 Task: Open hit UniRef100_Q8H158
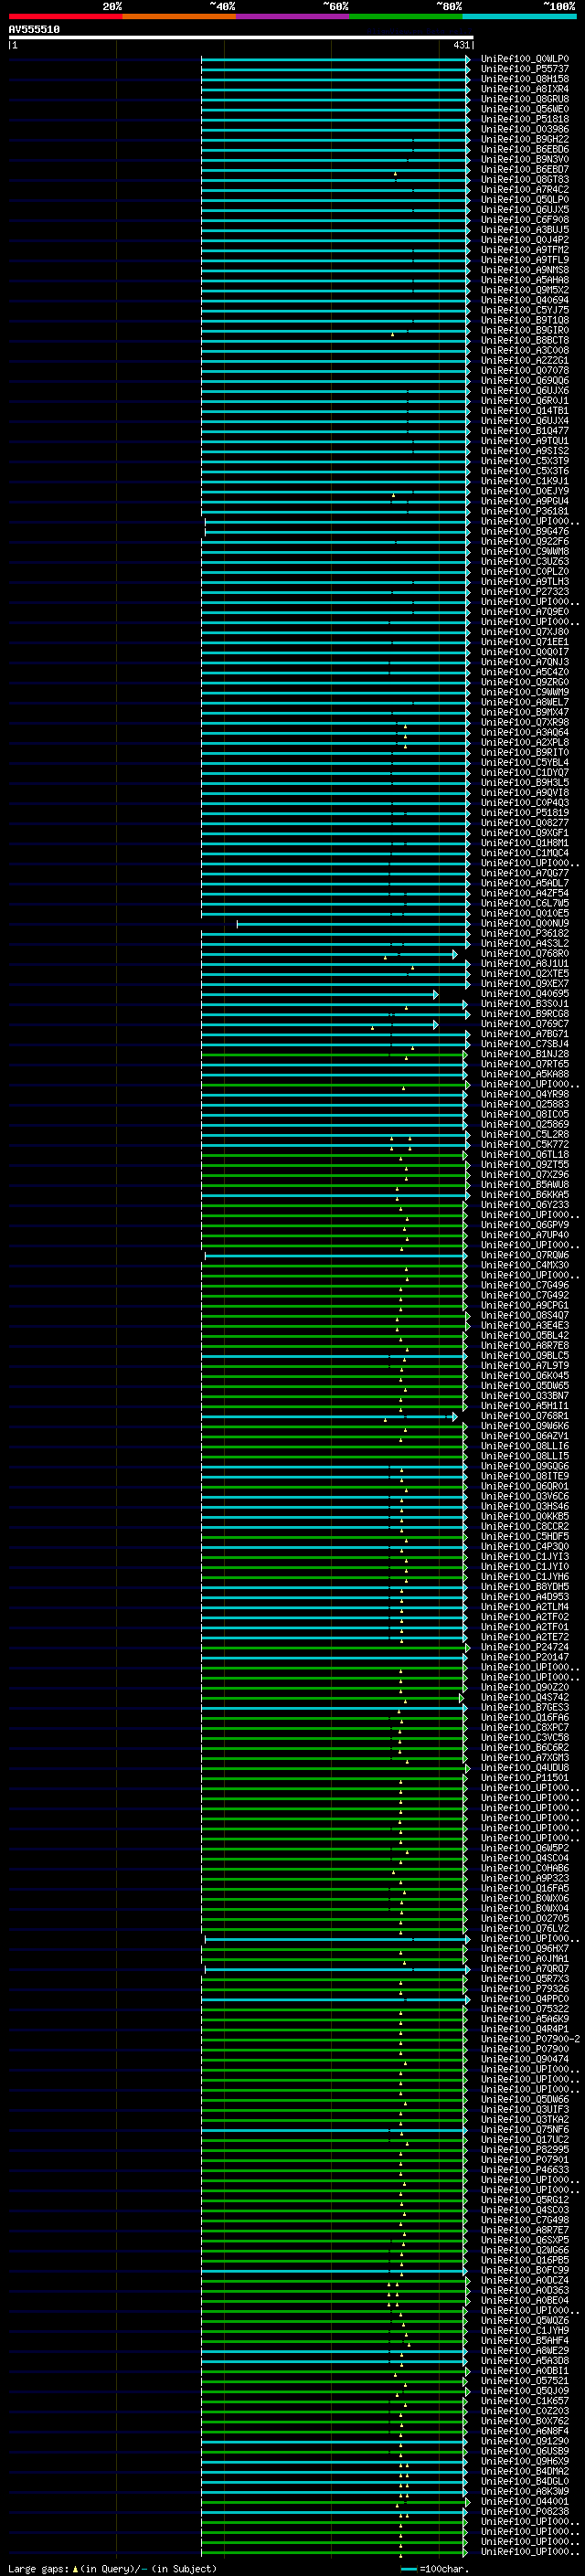pos(525,79)
